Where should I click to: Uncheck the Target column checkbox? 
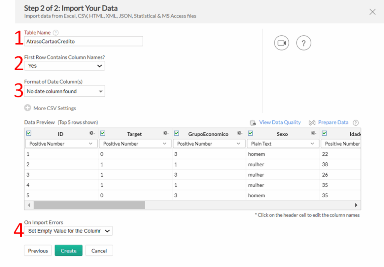[103, 133]
